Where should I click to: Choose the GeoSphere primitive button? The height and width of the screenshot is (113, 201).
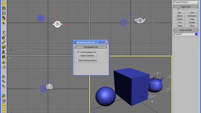point(192,16)
